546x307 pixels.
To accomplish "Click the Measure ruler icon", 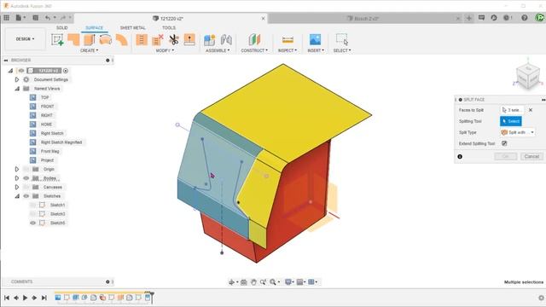I will [288, 40].
